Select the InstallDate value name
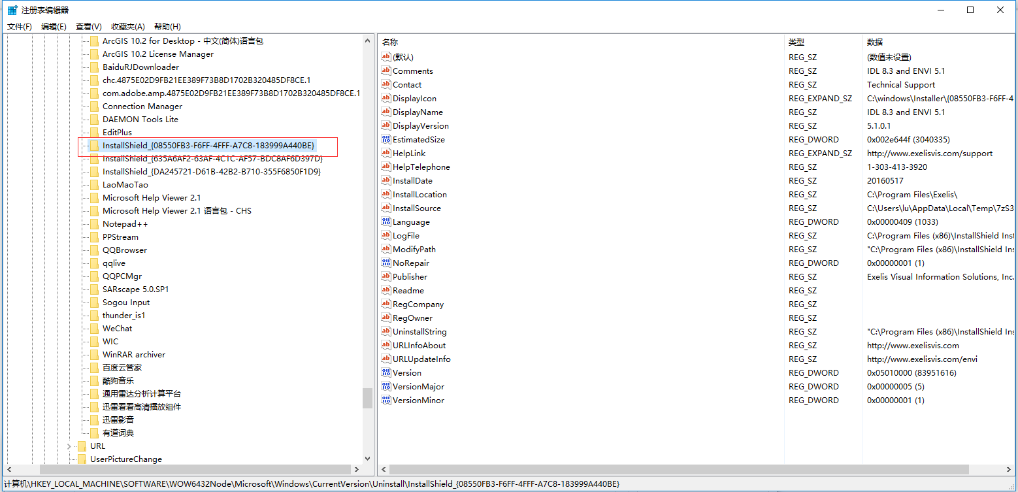 tap(412, 181)
